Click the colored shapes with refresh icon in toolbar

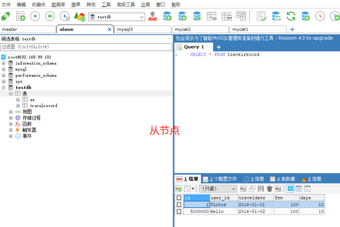pos(79,16)
